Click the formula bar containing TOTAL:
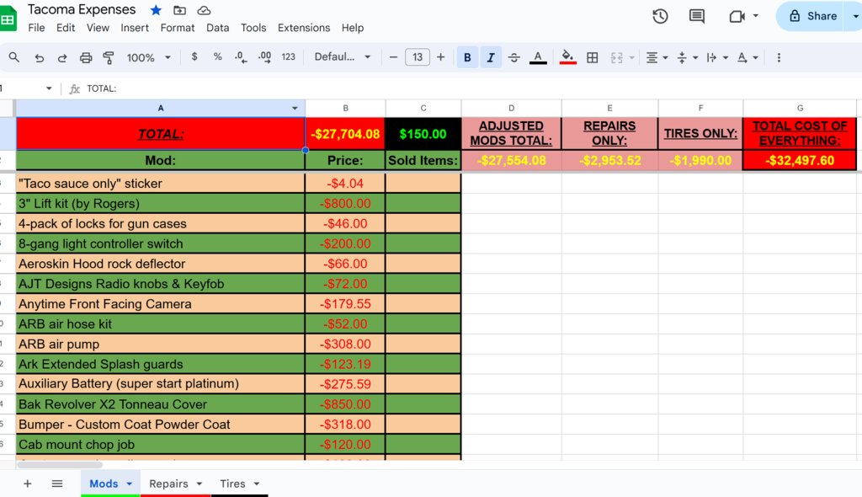862x497 pixels. point(470,88)
